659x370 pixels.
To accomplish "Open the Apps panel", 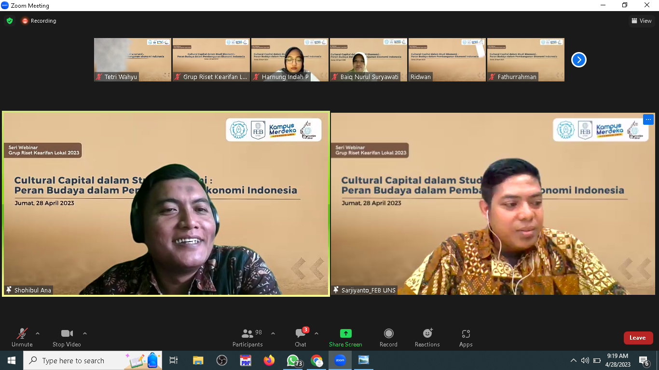I will tap(466, 338).
